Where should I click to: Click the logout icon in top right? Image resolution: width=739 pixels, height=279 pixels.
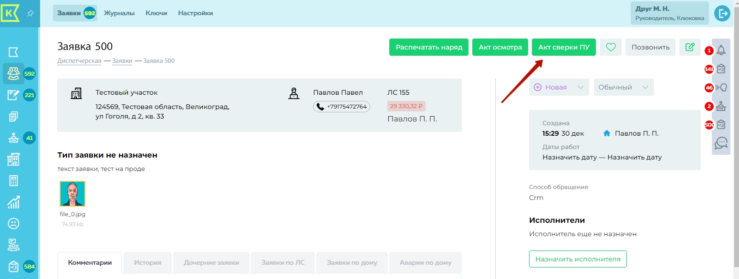tap(722, 13)
